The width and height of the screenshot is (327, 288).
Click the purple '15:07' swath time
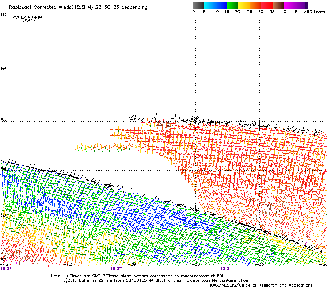click(x=116, y=269)
